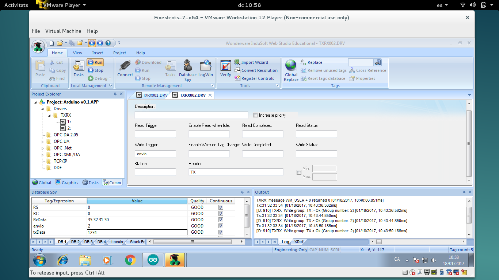Viewport: 499px width, 280px height.
Task: Click the binoculars search icon beside tag field
Action: coord(378,62)
